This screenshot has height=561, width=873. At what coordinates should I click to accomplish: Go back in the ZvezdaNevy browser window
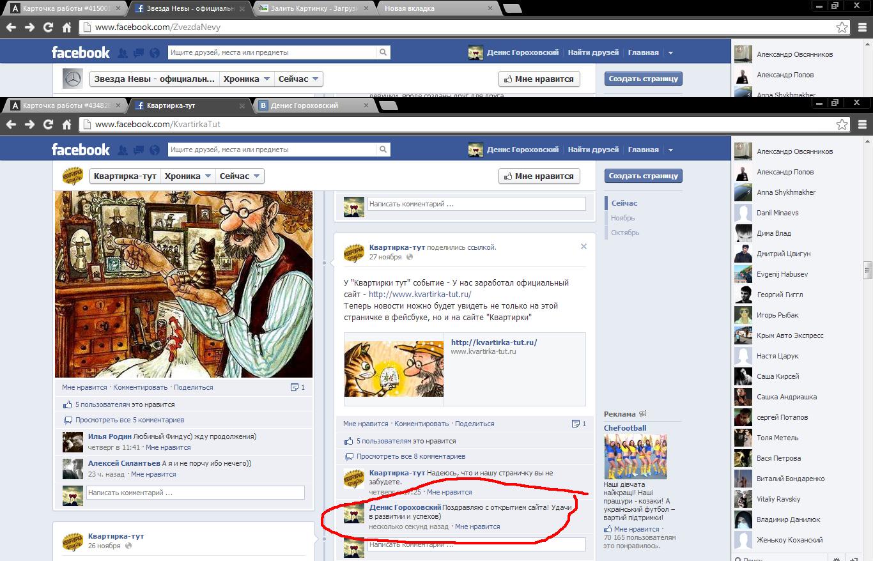point(11,27)
